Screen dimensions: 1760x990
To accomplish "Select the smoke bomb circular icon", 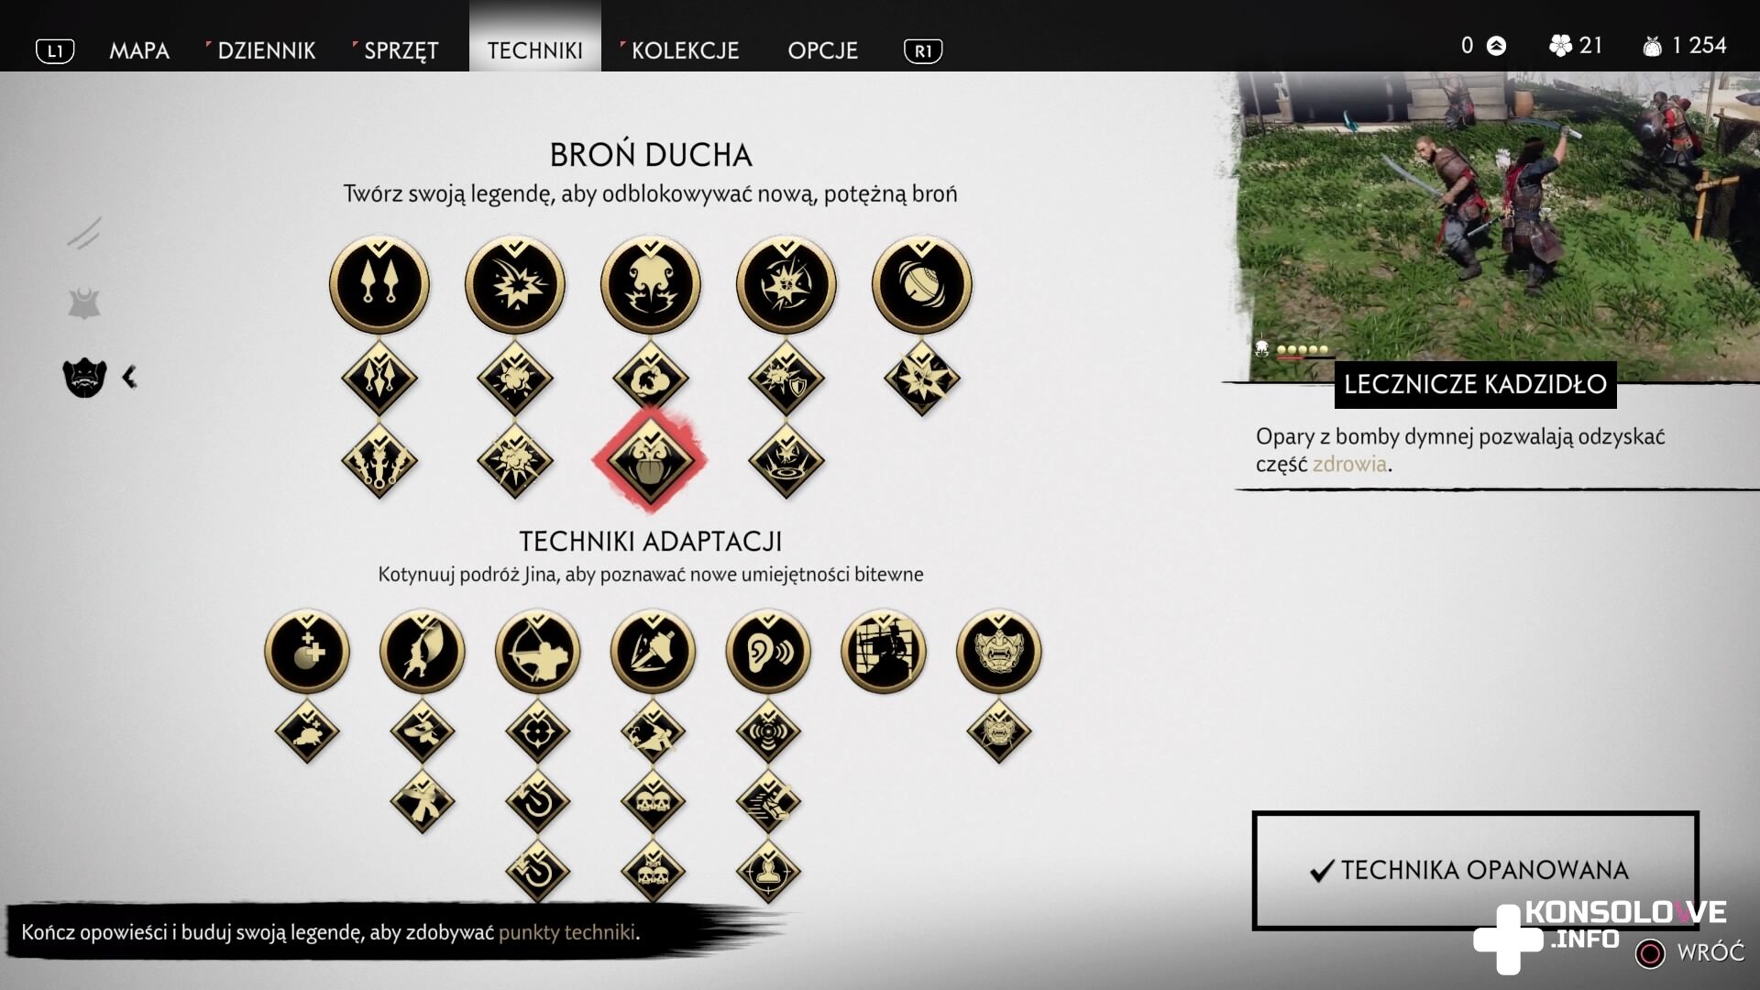I will (x=651, y=284).
